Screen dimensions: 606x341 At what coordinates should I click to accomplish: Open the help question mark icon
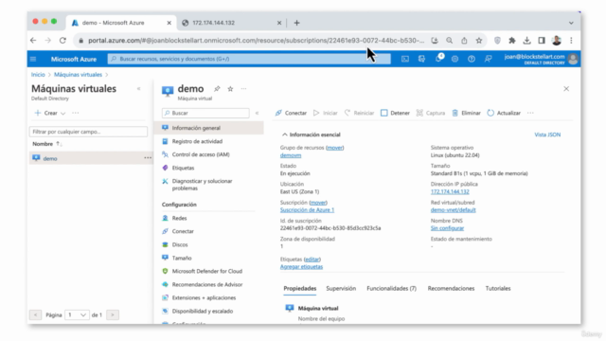coord(472,59)
